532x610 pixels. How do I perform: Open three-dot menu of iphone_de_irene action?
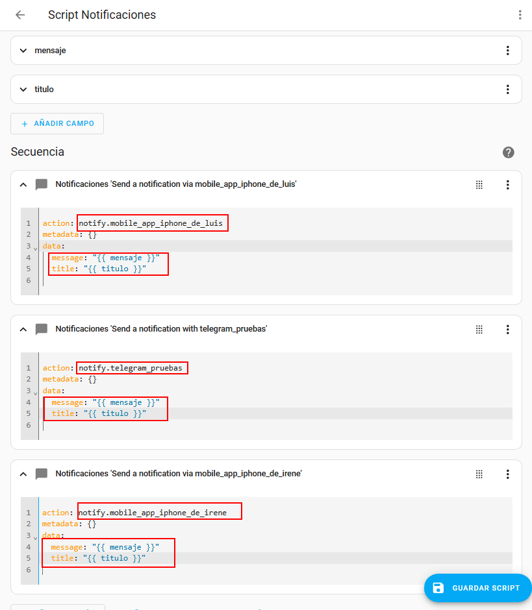tap(507, 474)
